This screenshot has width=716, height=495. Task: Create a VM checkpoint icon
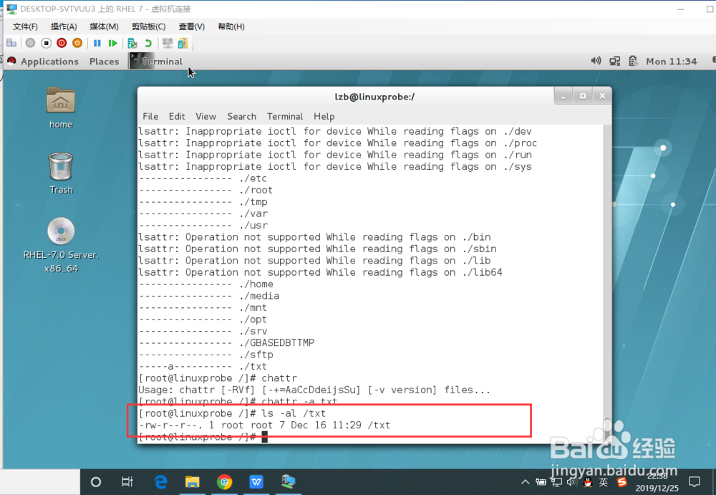(x=132, y=43)
